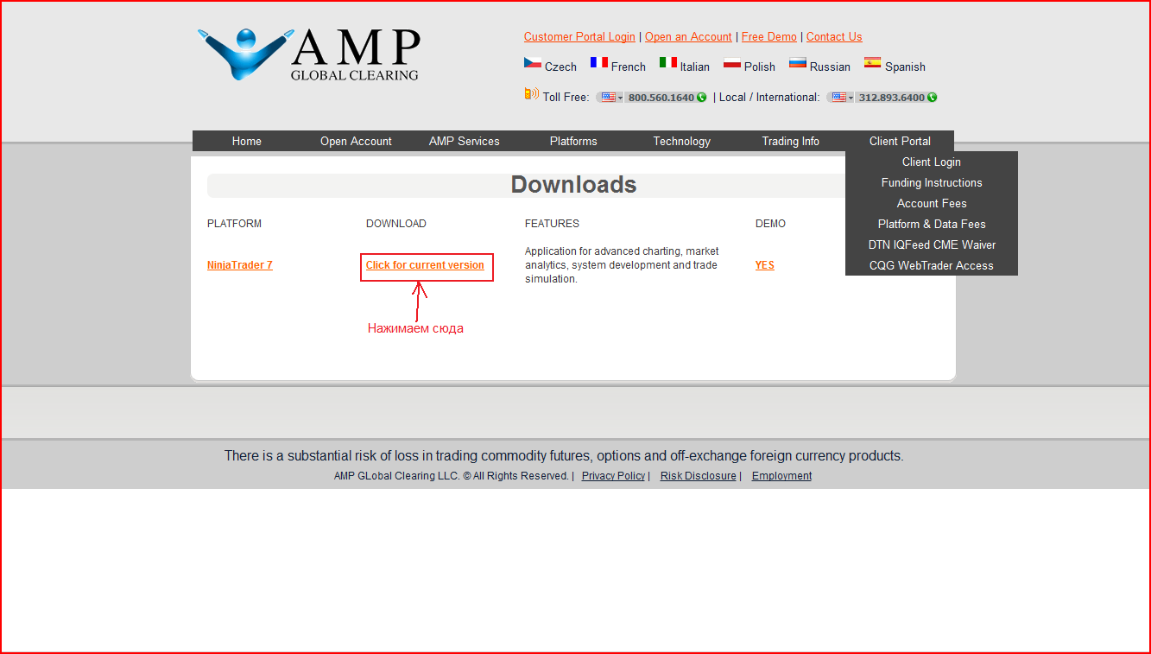Select the Czech flag icon
Image resolution: width=1151 pixels, height=654 pixels.
pos(533,63)
